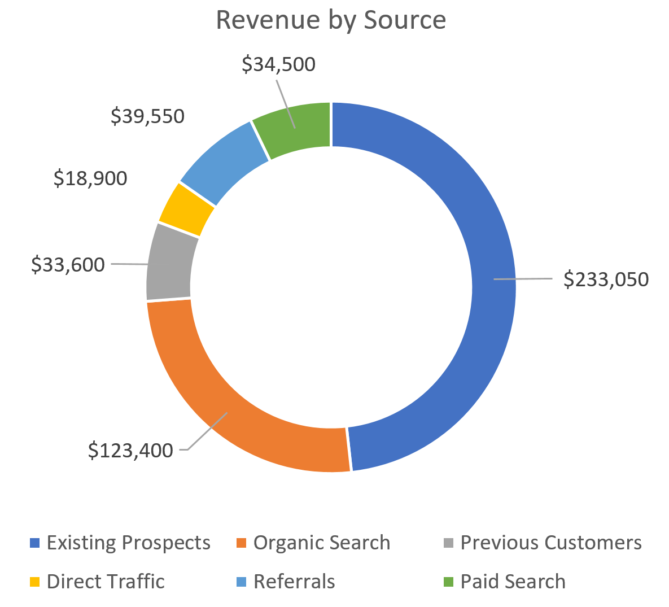Image resolution: width=669 pixels, height=607 pixels.
Task: Click the Direct Traffic legend color swatch
Action: [x=34, y=582]
